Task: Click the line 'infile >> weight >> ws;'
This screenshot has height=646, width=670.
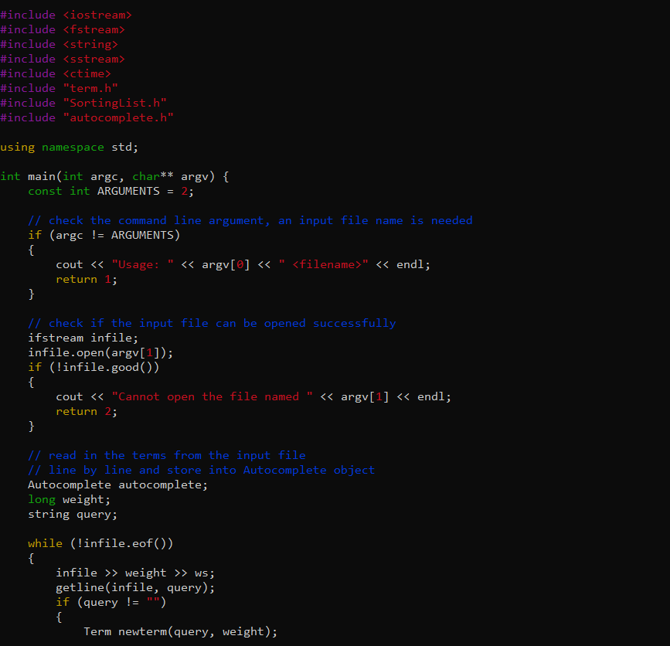Action: (x=135, y=573)
